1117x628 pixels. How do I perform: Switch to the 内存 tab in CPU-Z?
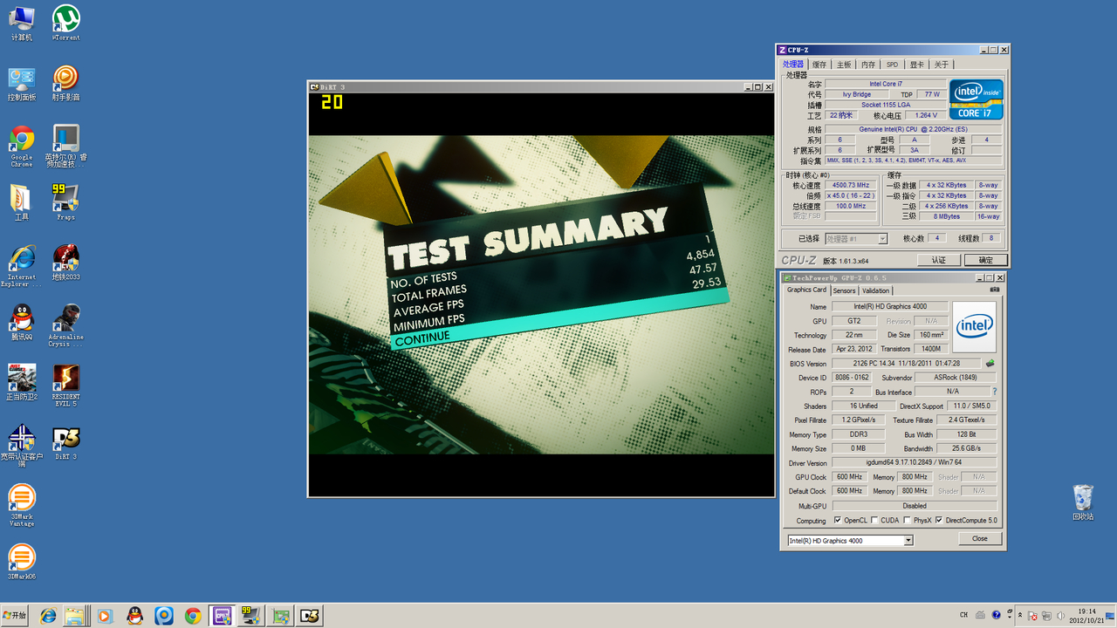point(868,65)
